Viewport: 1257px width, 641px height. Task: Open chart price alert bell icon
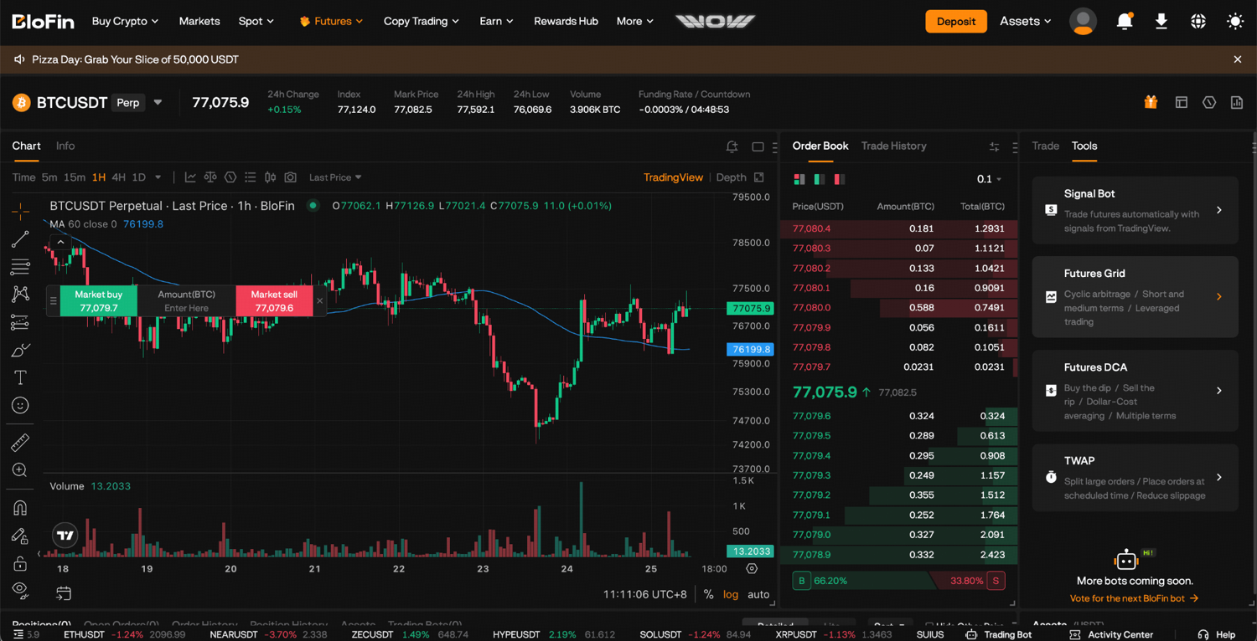(x=732, y=146)
